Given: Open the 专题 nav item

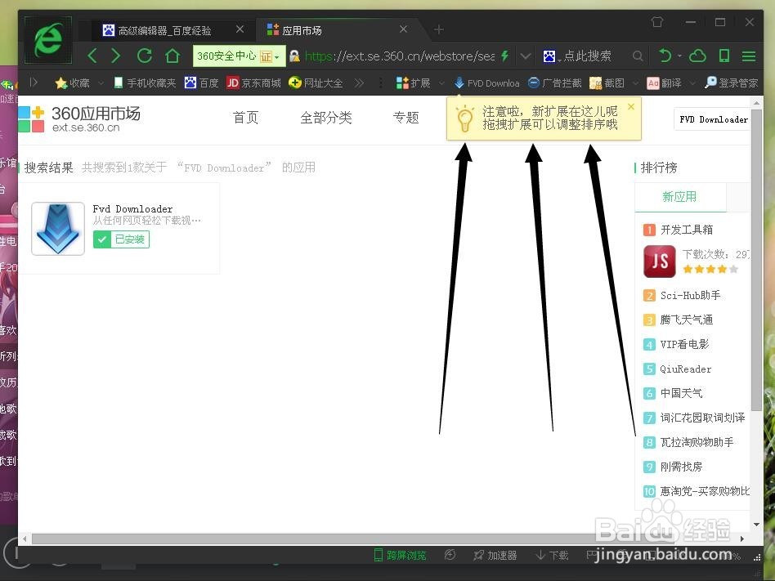Looking at the screenshot, I should 406,118.
